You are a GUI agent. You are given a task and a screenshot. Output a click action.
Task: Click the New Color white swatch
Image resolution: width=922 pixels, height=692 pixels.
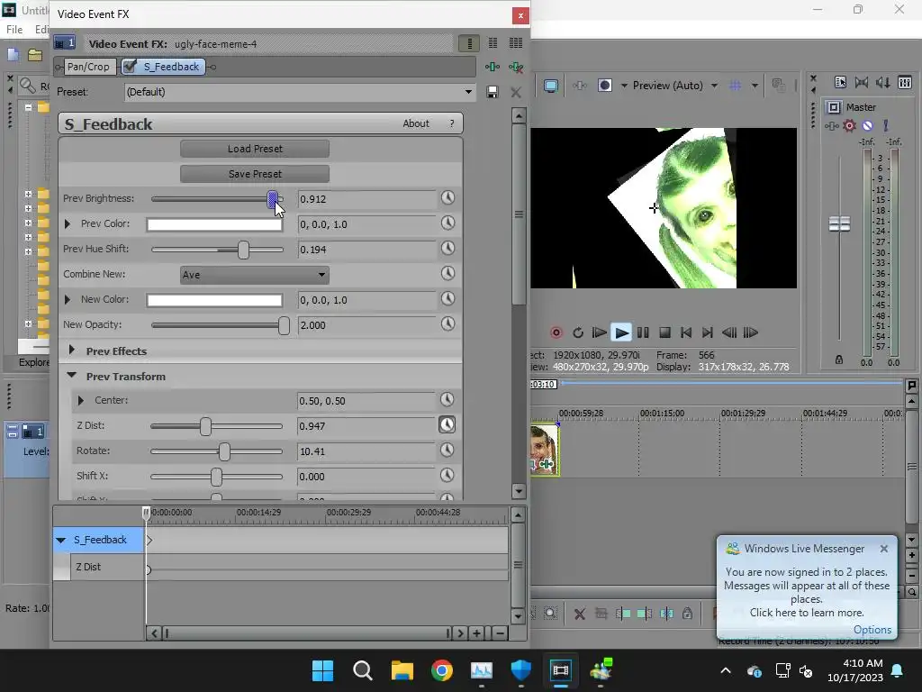click(x=214, y=300)
